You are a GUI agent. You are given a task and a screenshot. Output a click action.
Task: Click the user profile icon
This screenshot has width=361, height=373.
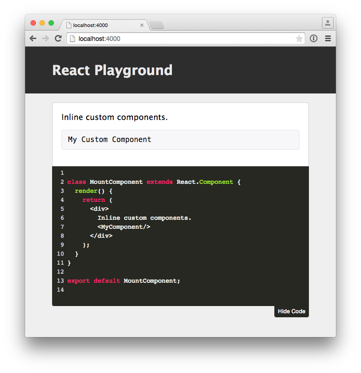327,22
